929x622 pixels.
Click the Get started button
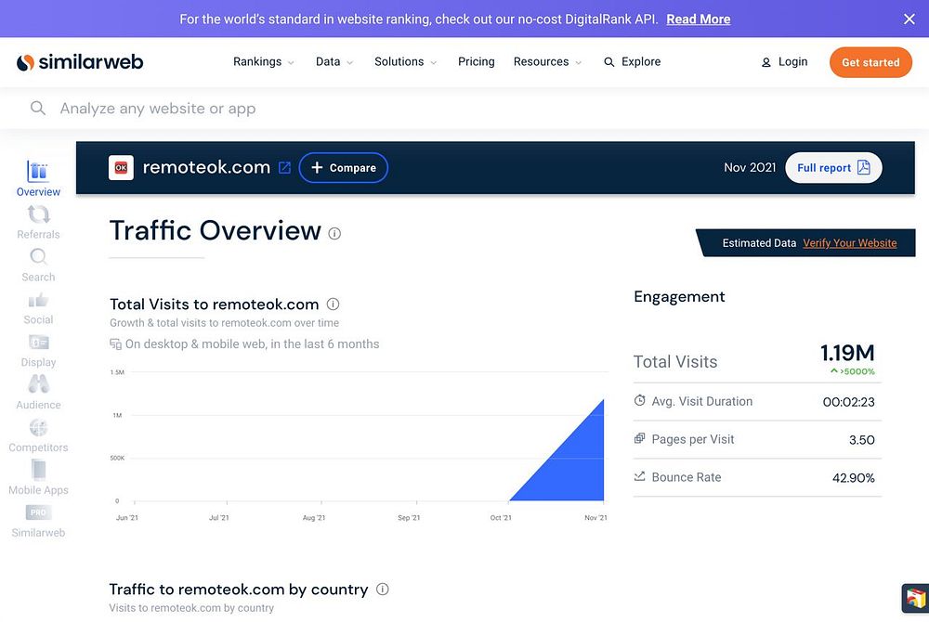coord(870,62)
